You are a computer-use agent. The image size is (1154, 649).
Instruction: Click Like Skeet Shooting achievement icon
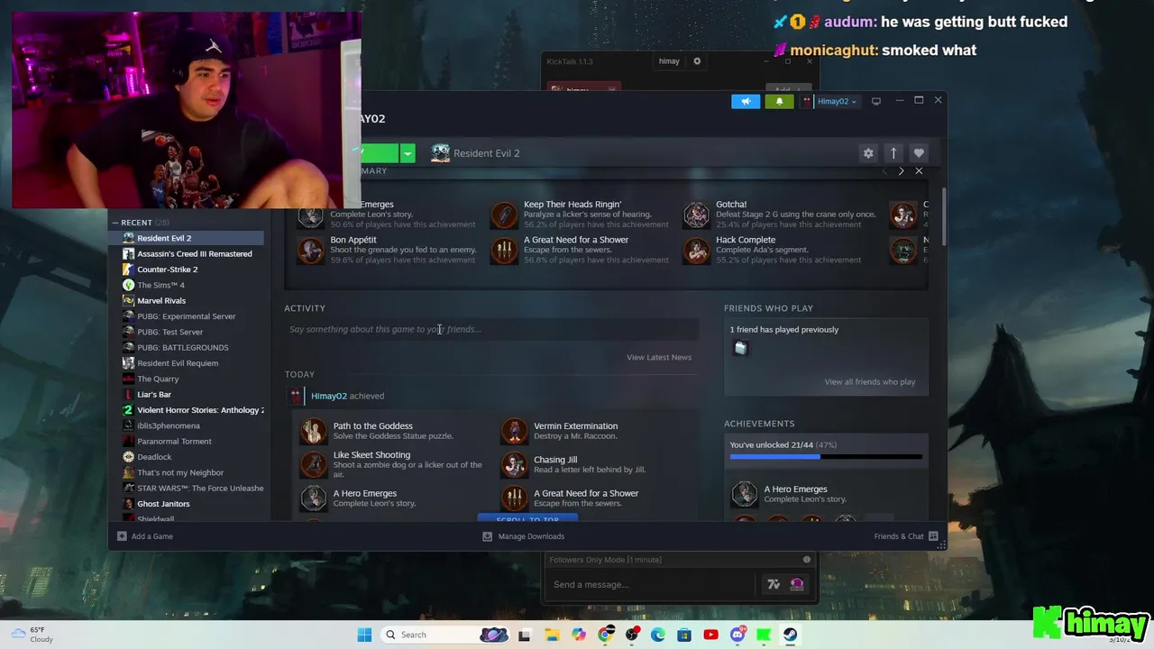(314, 464)
